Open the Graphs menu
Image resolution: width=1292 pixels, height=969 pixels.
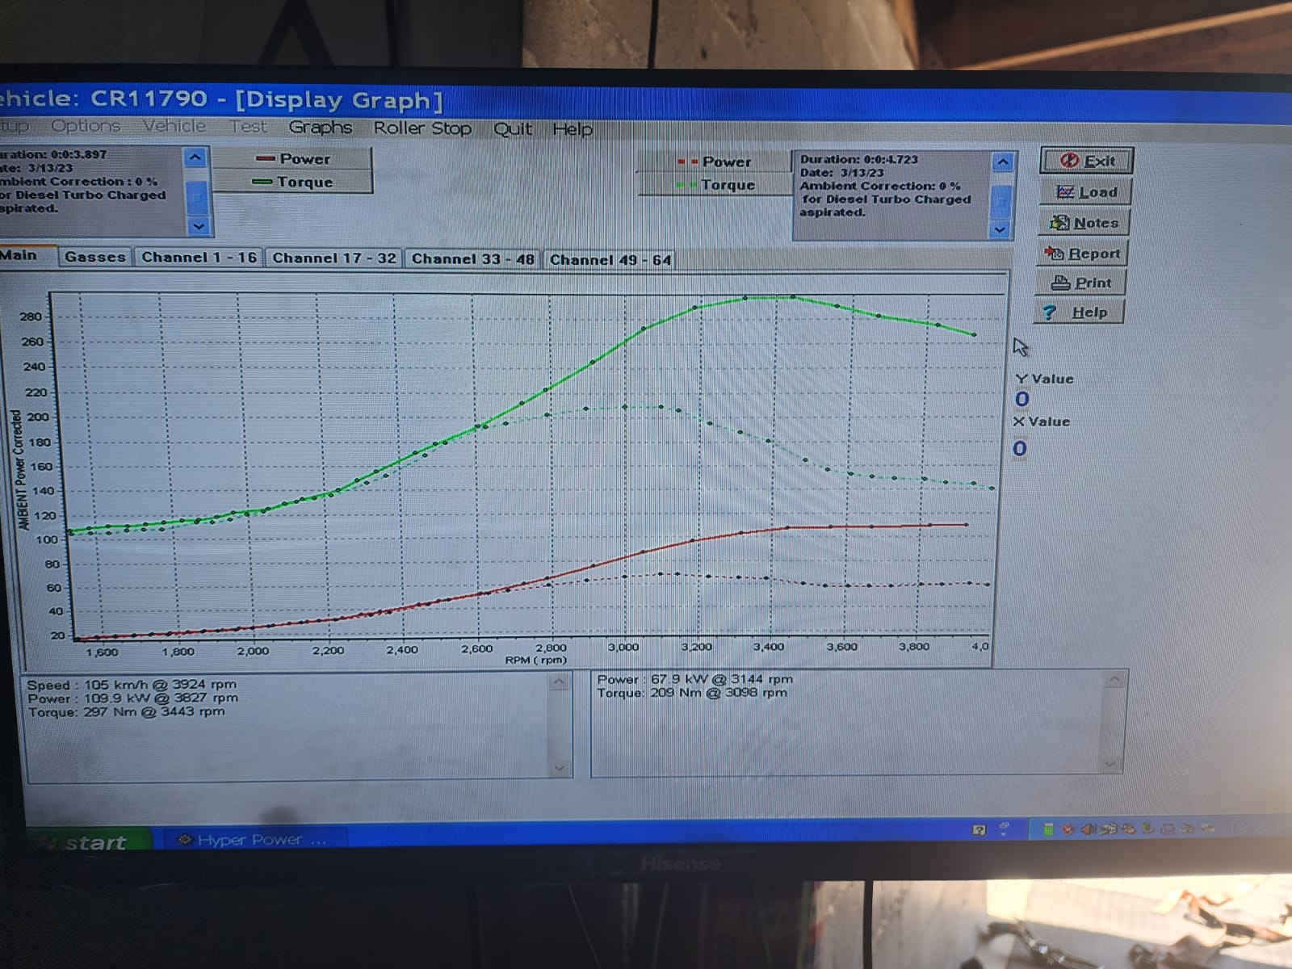pos(320,128)
